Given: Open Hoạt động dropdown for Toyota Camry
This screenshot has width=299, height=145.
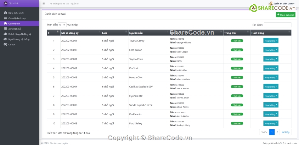Looking at the screenshot, I should 271,41.
